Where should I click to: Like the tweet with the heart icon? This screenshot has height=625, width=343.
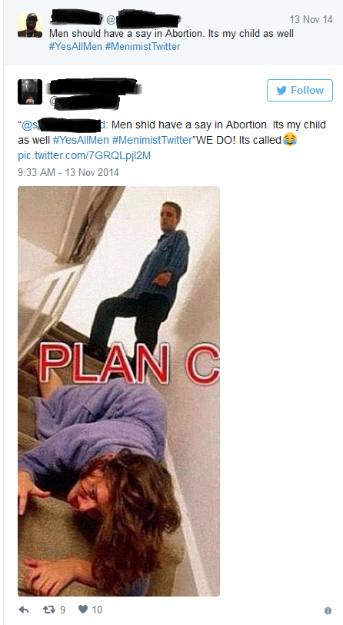83,610
